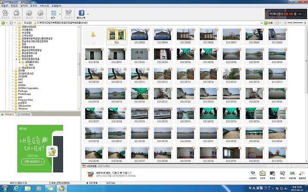Click the volume icon in system tray

point(286,188)
